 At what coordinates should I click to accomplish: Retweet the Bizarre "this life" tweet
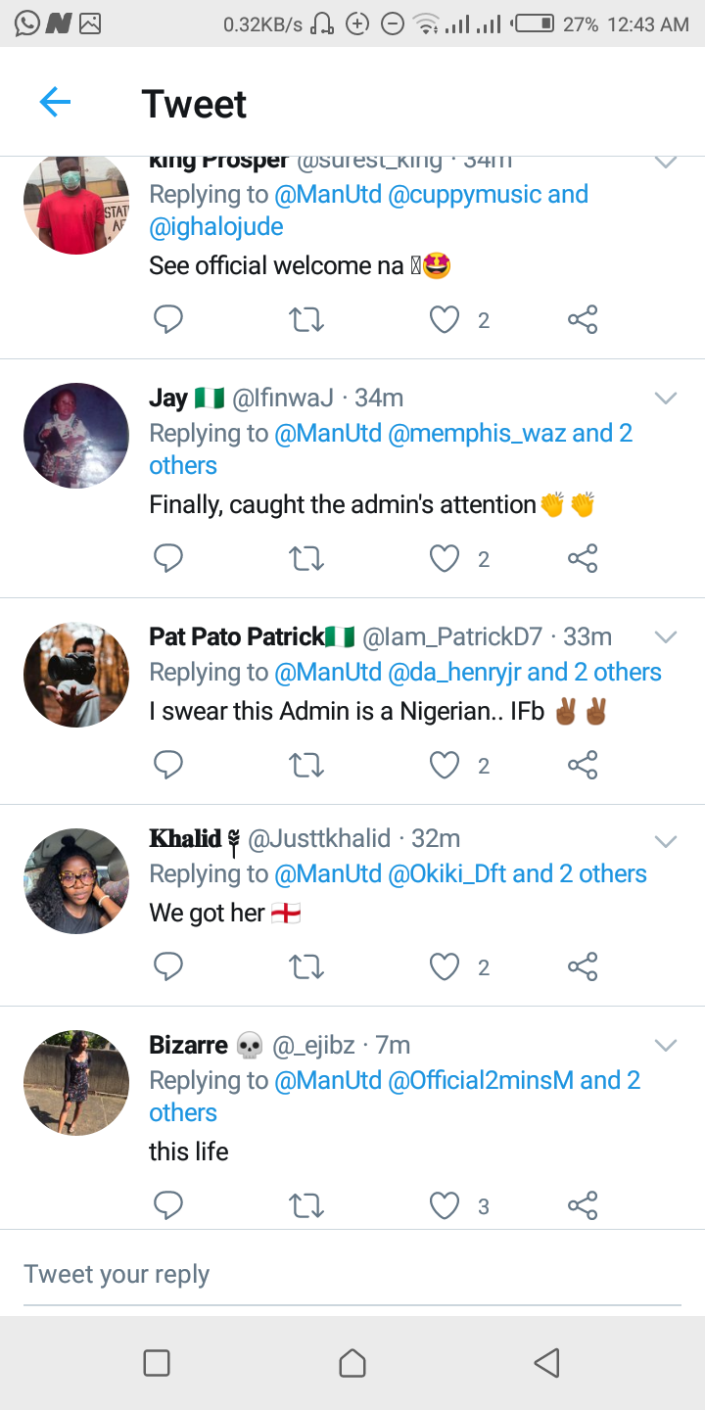tap(306, 1205)
